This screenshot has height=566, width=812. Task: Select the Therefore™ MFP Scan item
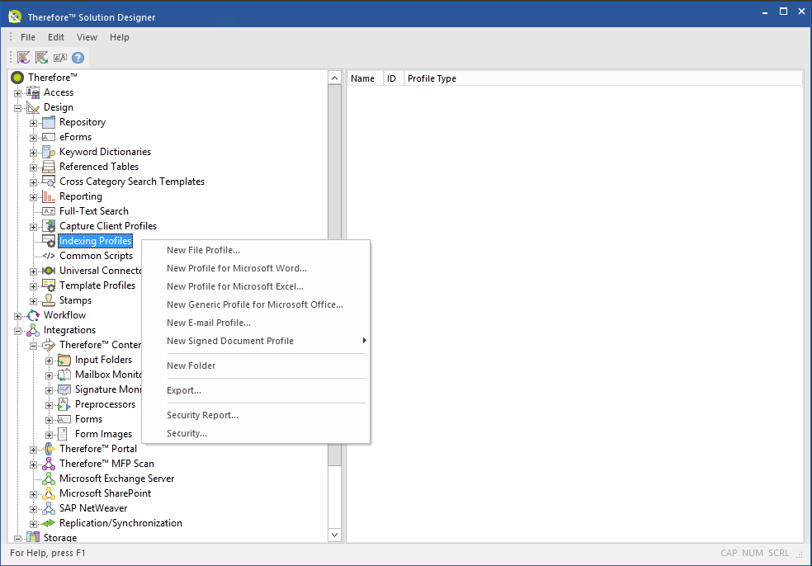click(106, 464)
